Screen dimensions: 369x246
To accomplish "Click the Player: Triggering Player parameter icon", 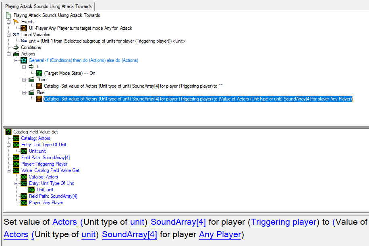I will [16, 164].
